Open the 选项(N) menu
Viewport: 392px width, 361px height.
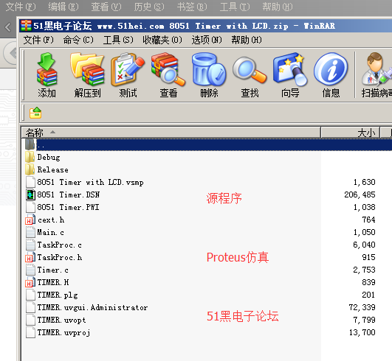pos(207,40)
